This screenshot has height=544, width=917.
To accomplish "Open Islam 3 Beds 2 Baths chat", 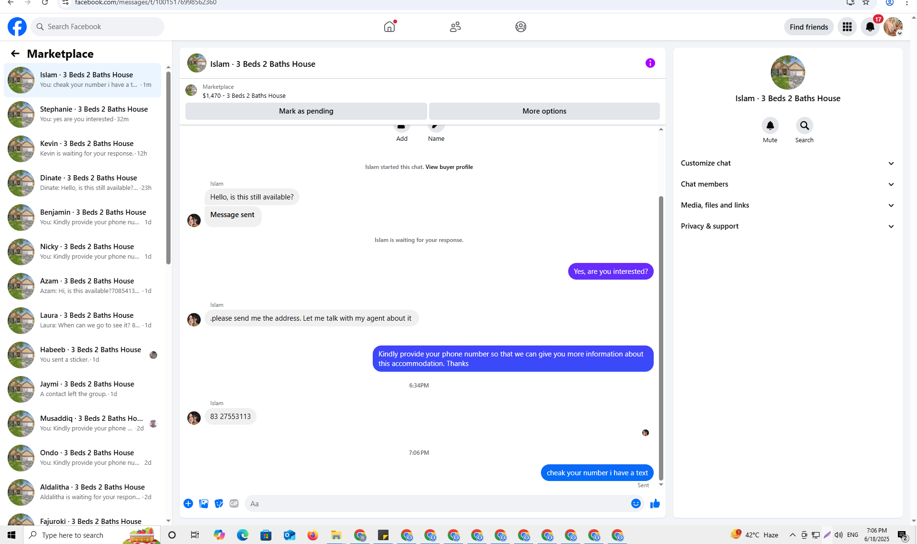I will [83, 80].
